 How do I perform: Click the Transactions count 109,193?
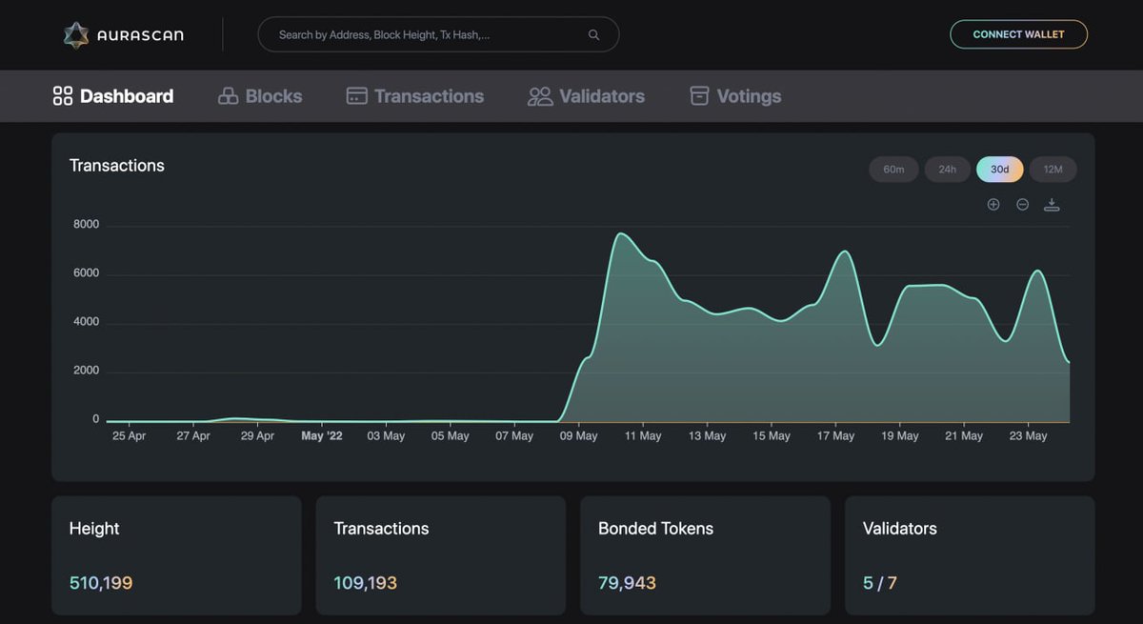(366, 583)
